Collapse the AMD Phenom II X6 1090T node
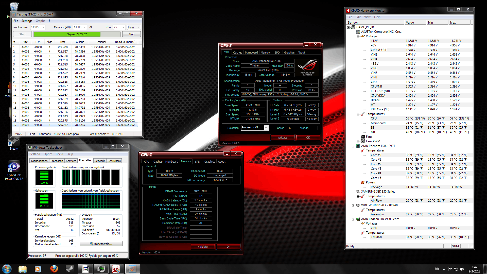Viewport: 487px width, 274px height. 353,146
